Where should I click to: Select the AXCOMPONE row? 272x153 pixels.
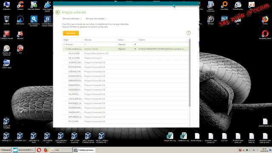(x=125, y=67)
